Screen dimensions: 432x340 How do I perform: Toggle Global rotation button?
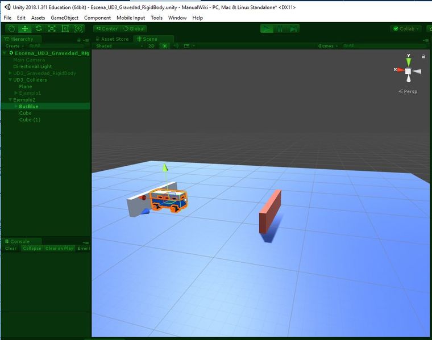pos(134,28)
